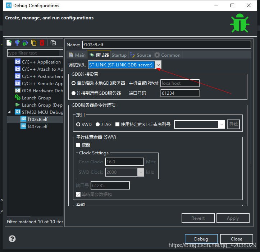The height and width of the screenshot is (252, 260).
Task: Click the debugger tab vertical scrollbar
Action: pyautogui.click(x=251, y=111)
